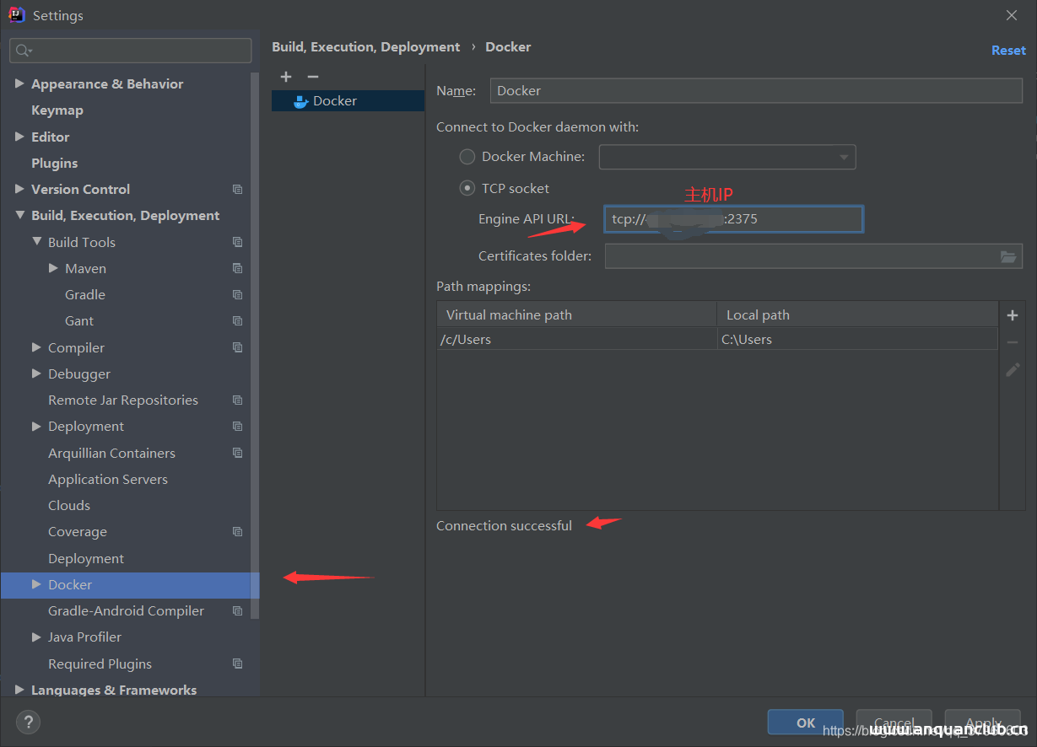Open the Keymap settings page
The image size is (1037, 747).
click(x=57, y=110)
